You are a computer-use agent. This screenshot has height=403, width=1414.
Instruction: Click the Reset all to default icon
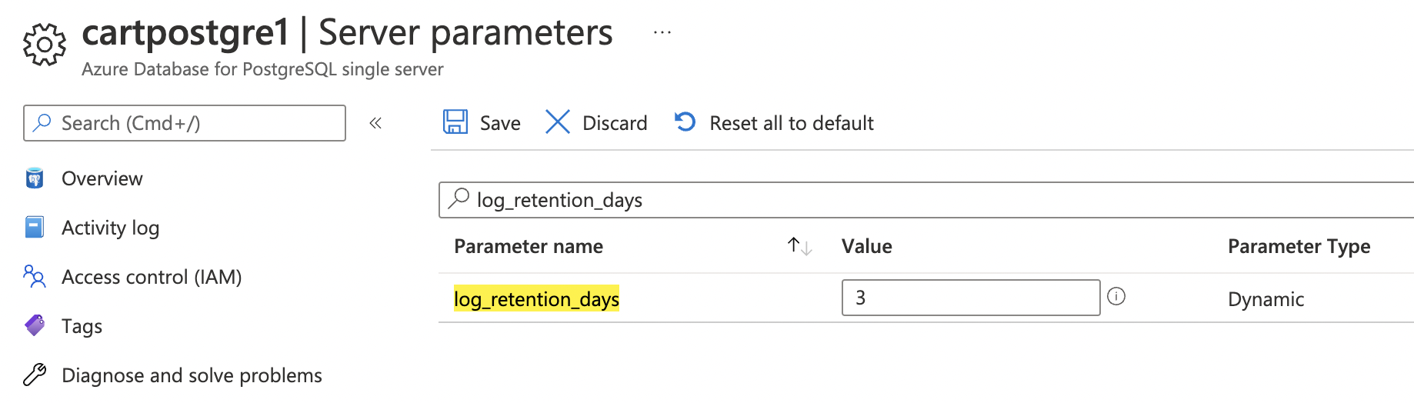[x=685, y=122]
